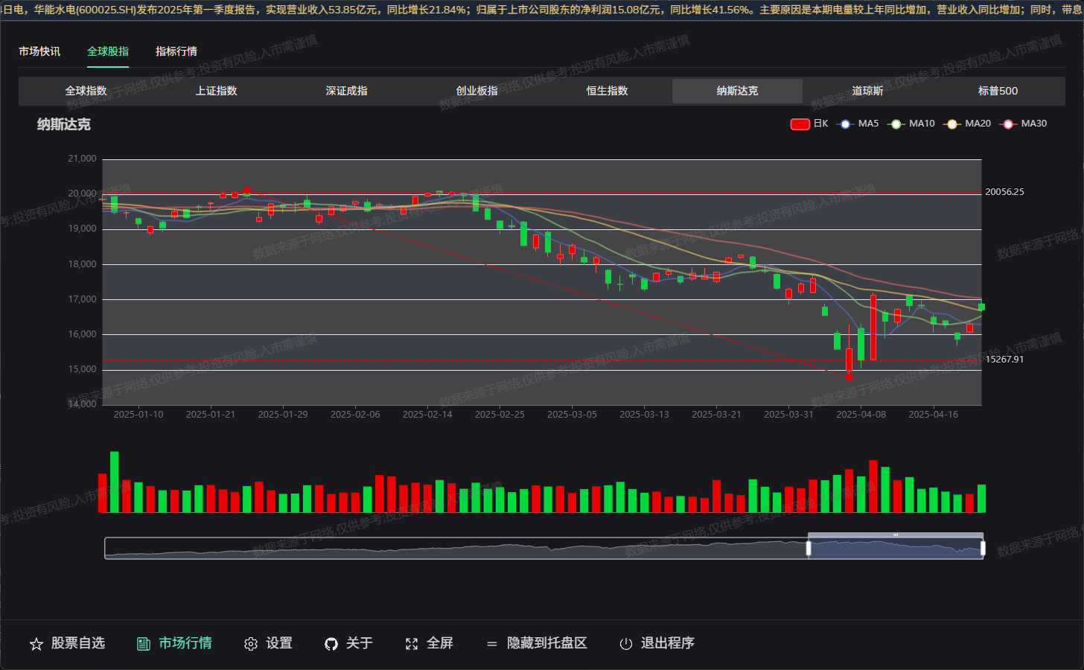Open settings via the gear icon

251,644
